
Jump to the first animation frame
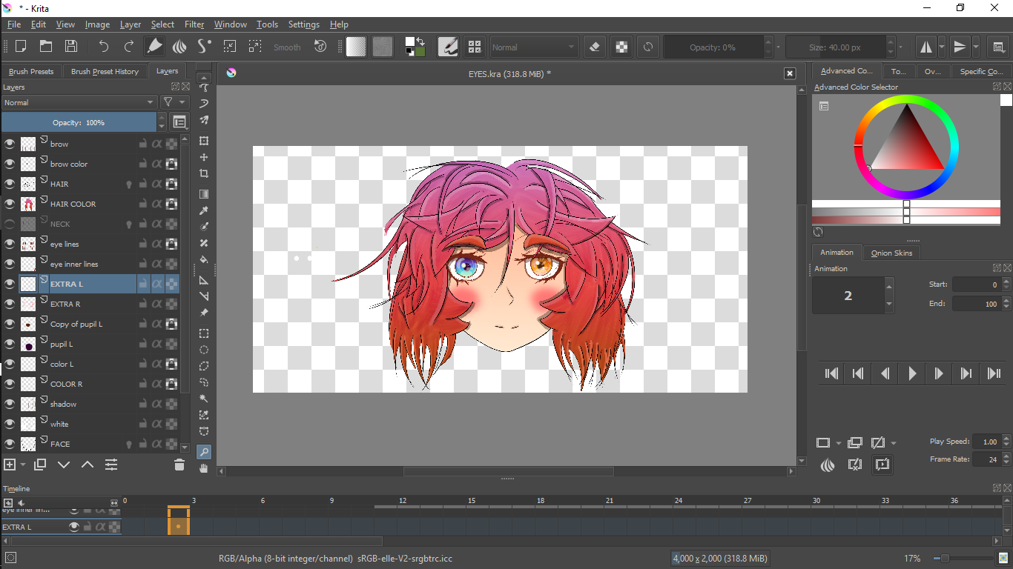tap(832, 374)
